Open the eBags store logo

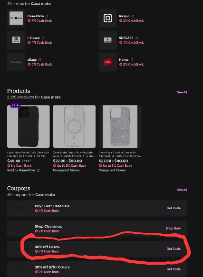click(x=16, y=62)
